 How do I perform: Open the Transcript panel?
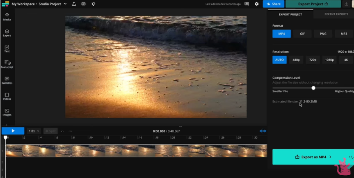[7, 64]
